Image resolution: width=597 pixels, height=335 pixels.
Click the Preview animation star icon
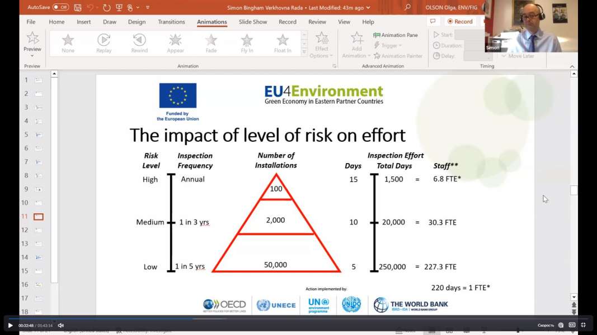click(32, 39)
